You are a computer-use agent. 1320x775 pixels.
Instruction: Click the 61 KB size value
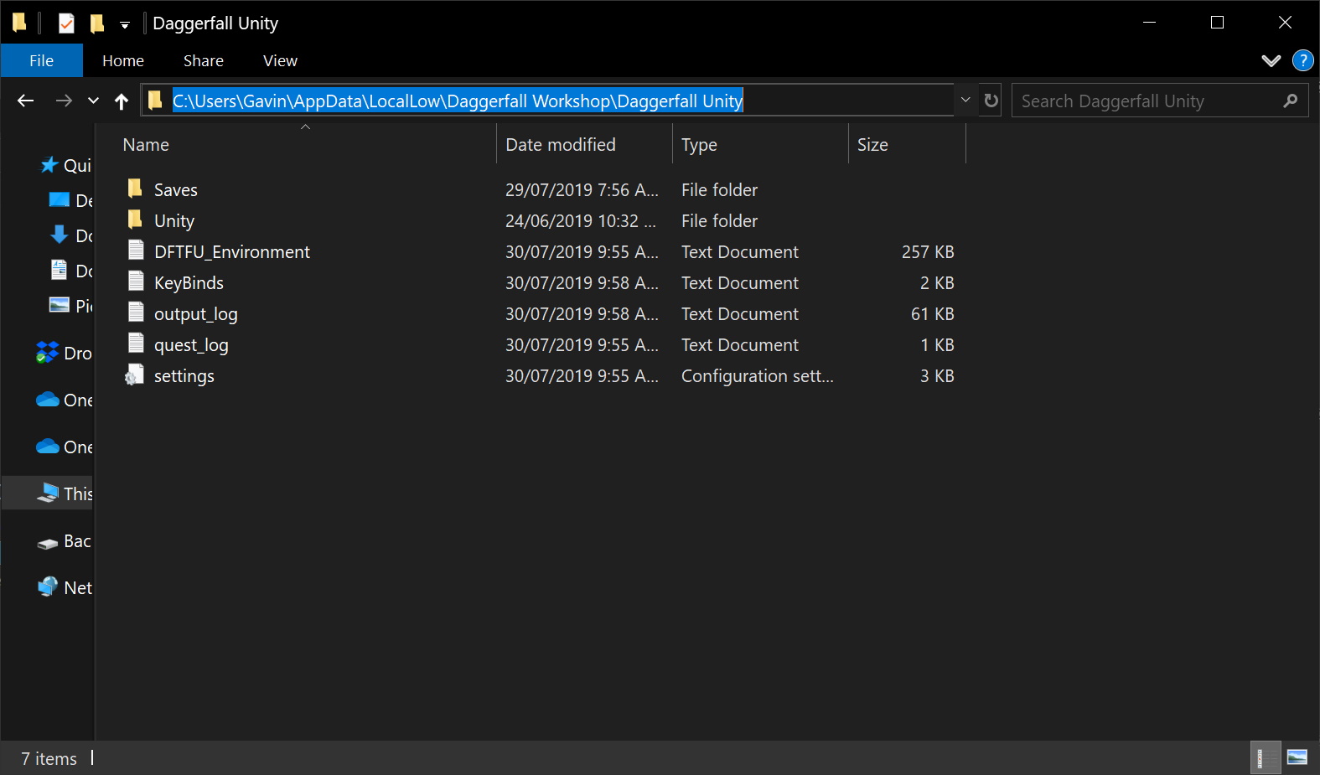coord(933,314)
